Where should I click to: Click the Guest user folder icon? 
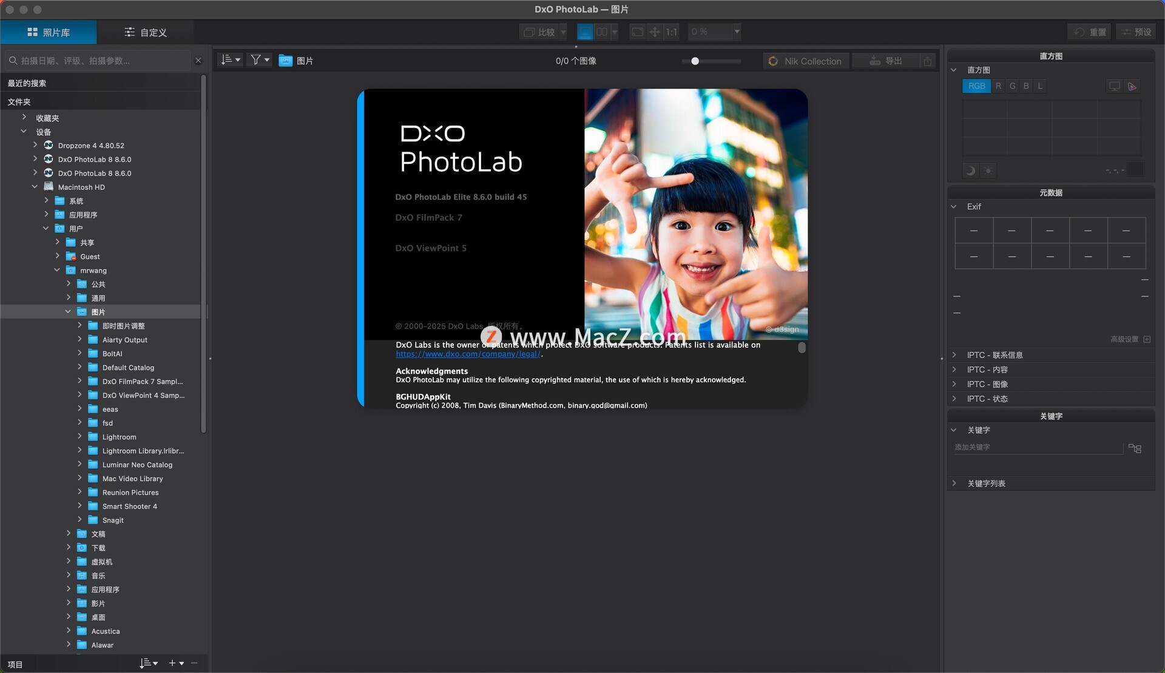click(71, 256)
